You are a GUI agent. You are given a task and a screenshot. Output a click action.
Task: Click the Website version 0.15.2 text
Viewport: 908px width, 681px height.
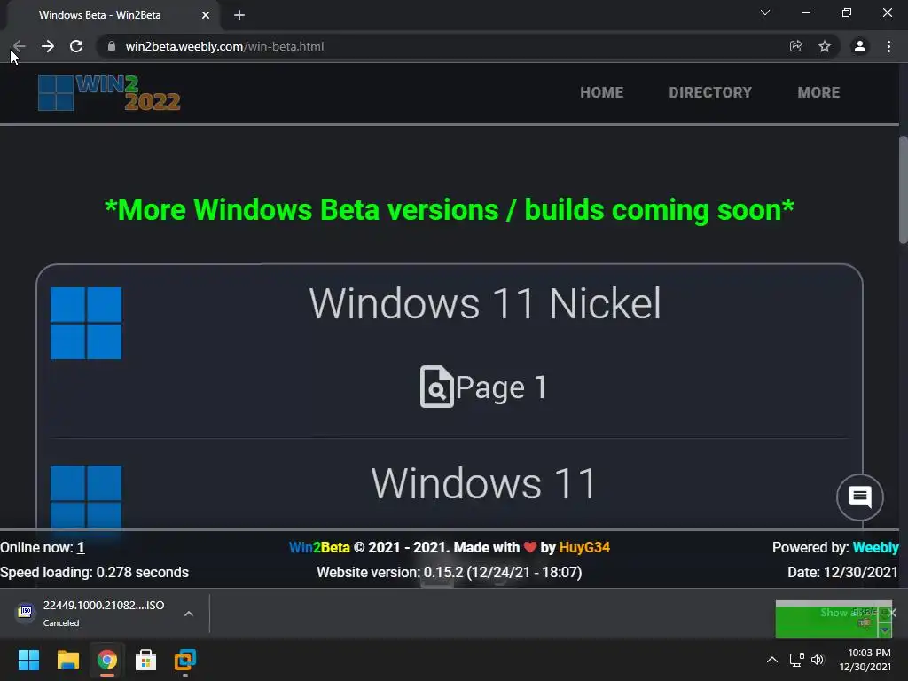pos(450,572)
